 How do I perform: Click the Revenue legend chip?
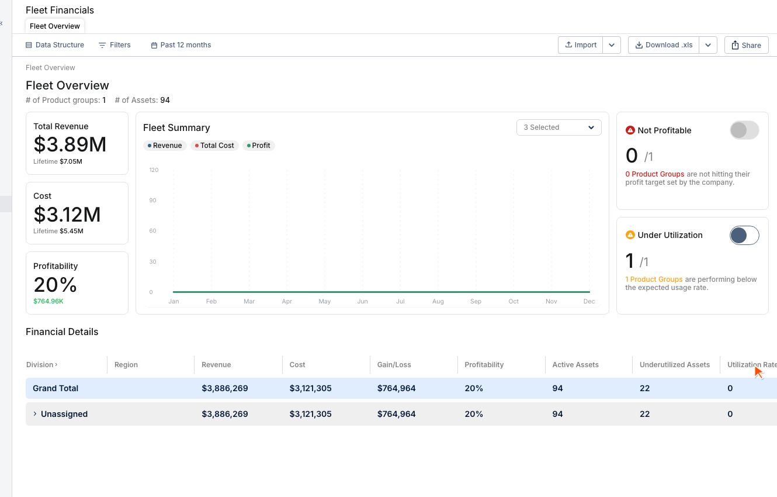click(165, 146)
